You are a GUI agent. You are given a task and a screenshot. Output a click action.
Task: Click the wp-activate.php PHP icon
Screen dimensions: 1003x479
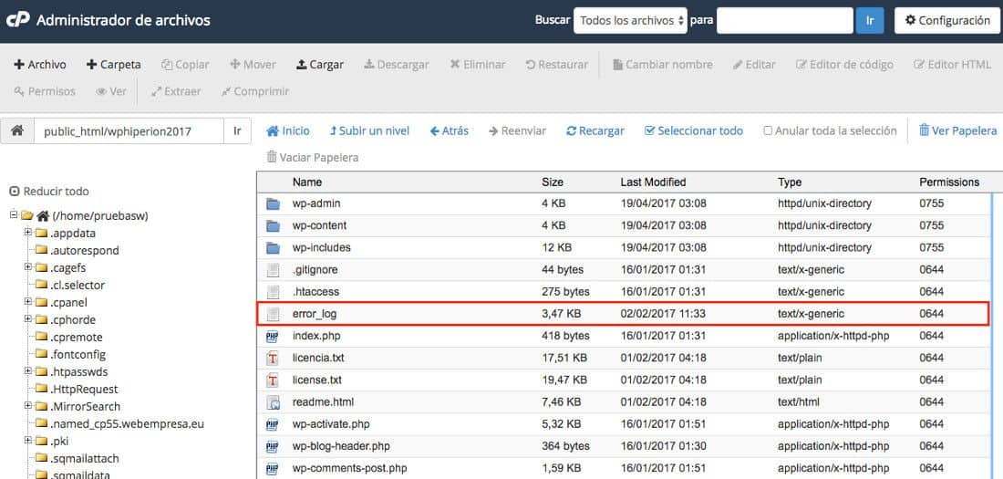273,424
